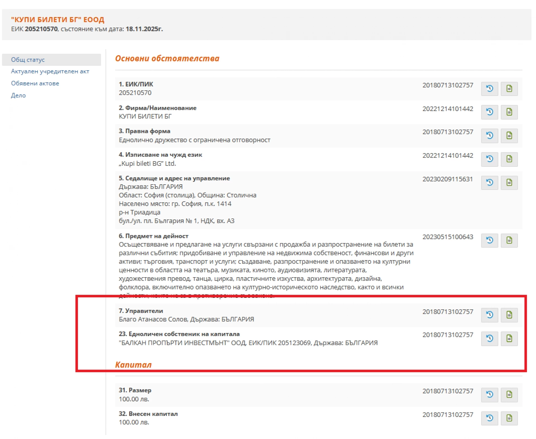
Task: Open document for Фирма/Наименование row
Action: 509,112
